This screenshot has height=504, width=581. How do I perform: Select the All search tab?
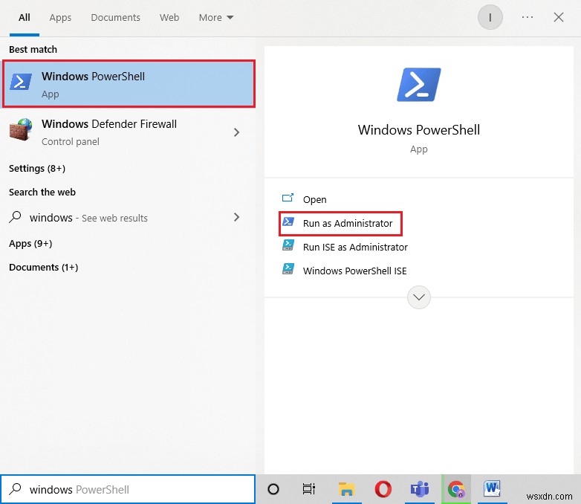(x=25, y=17)
